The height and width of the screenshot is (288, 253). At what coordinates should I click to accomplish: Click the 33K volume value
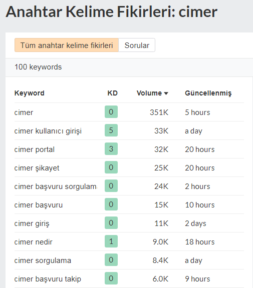click(161, 131)
